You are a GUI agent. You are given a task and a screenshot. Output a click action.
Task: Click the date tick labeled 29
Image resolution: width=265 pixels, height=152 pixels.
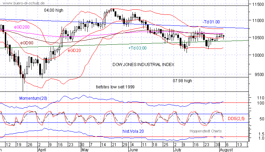[x=125, y=145]
